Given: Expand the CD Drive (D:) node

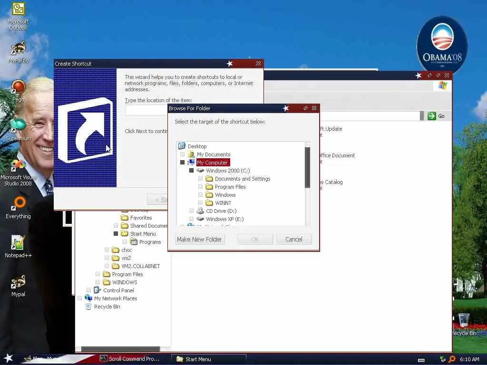Looking at the screenshot, I should (x=191, y=211).
